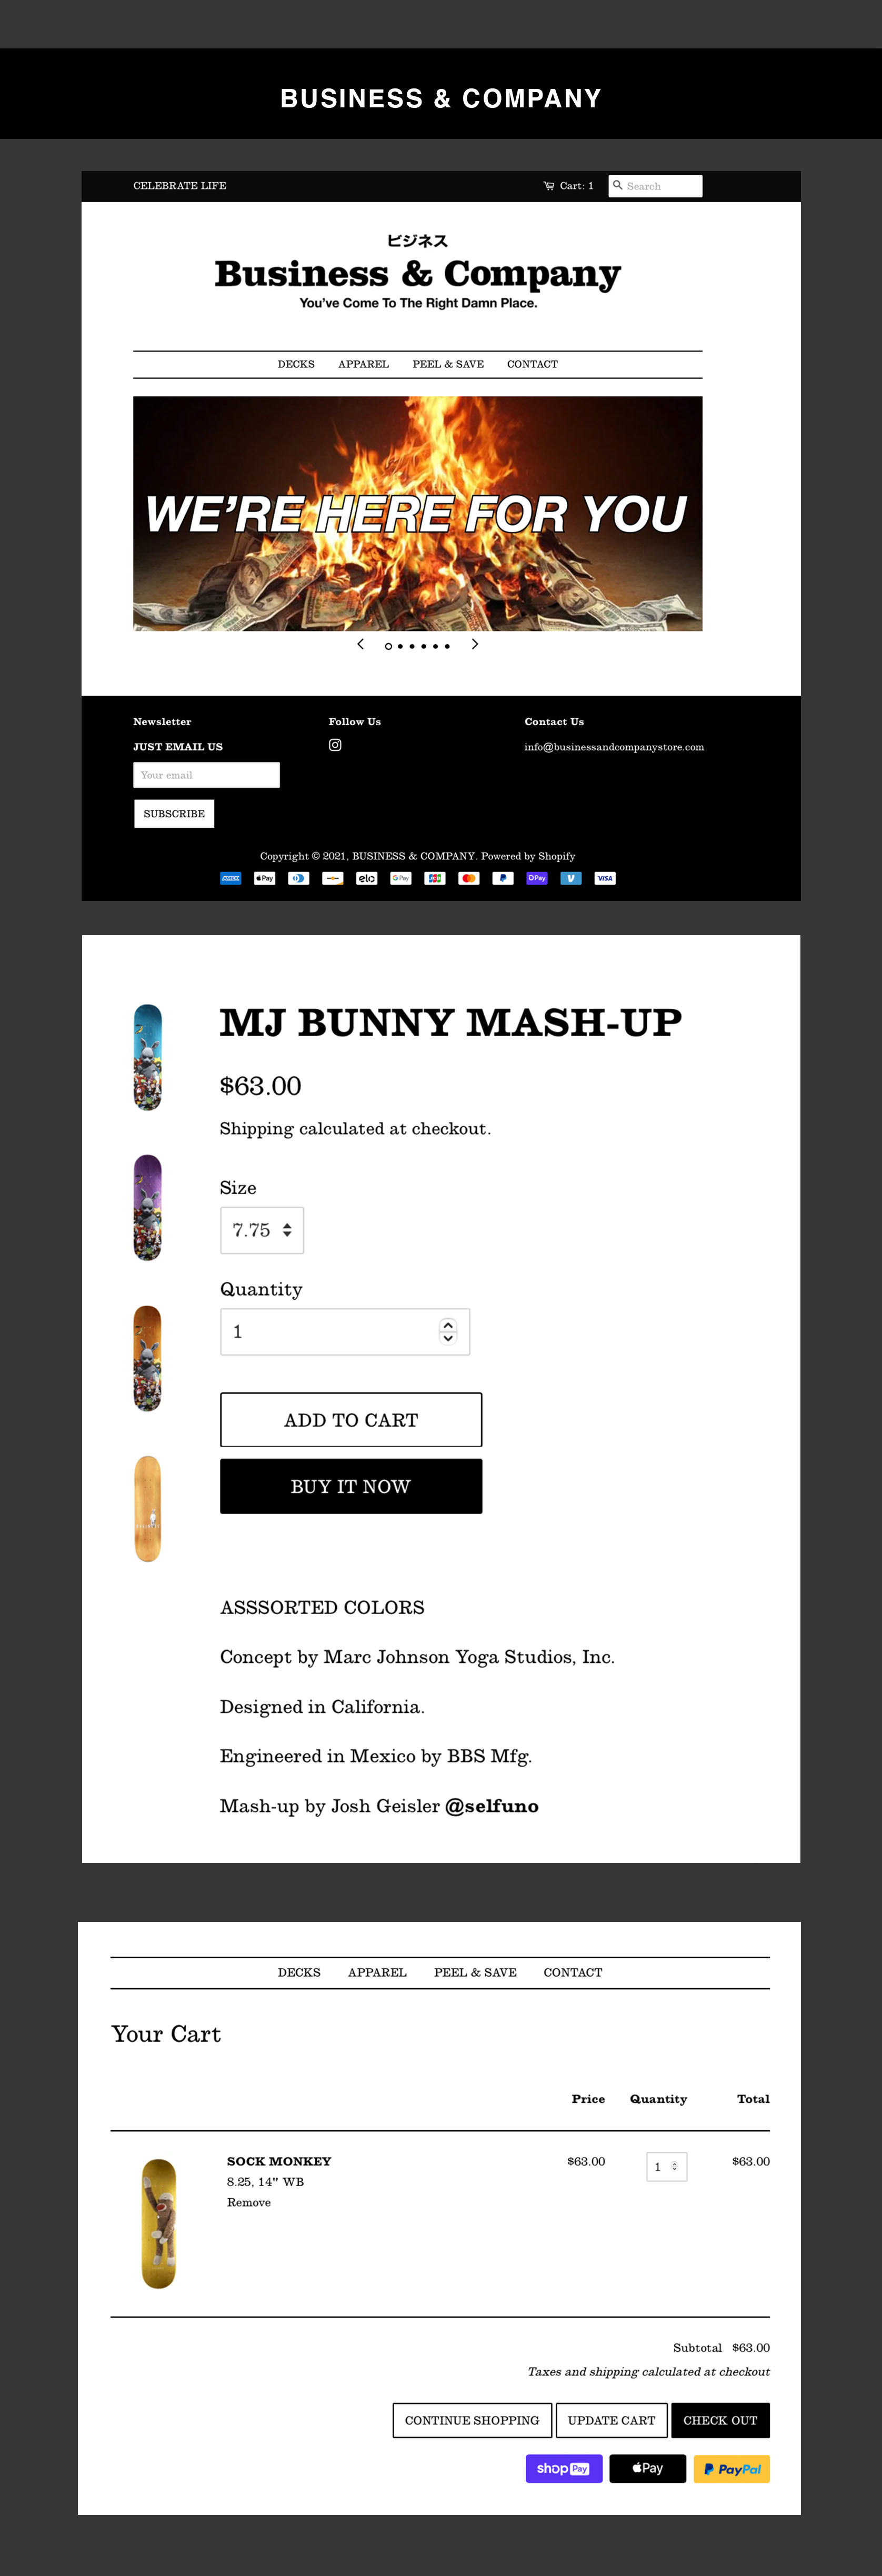This screenshot has height=2576, width=882.
Task: Open PEEL & SAVE in cart navigation
Action: pos(475,1972)
